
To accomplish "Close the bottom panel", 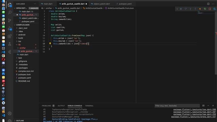I will (213, 105).
